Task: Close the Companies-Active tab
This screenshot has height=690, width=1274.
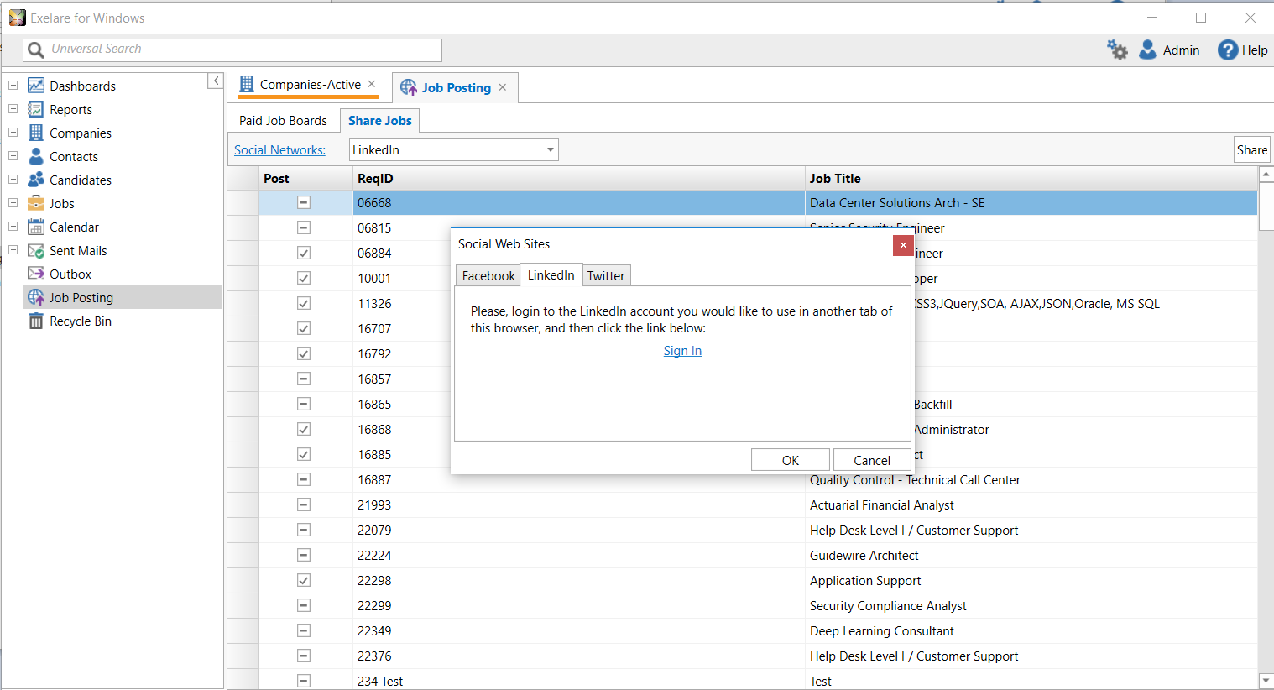Action: (x=372, y=84)
